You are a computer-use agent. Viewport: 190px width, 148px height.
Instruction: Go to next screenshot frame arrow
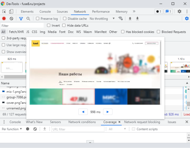107,112
